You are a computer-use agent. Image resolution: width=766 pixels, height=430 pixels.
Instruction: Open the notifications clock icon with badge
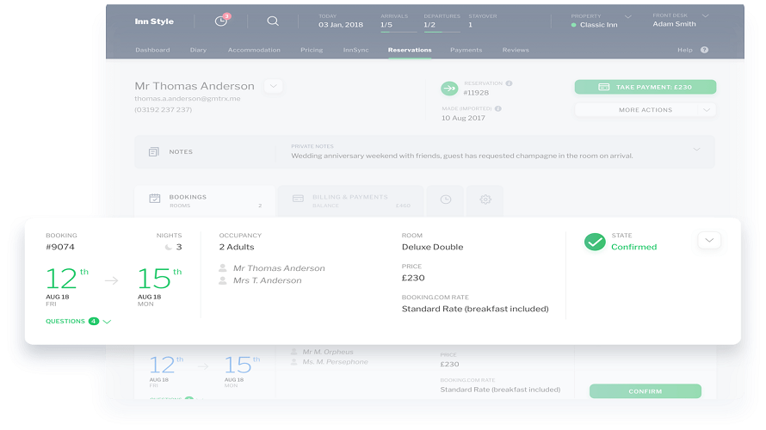pos(221,21)
